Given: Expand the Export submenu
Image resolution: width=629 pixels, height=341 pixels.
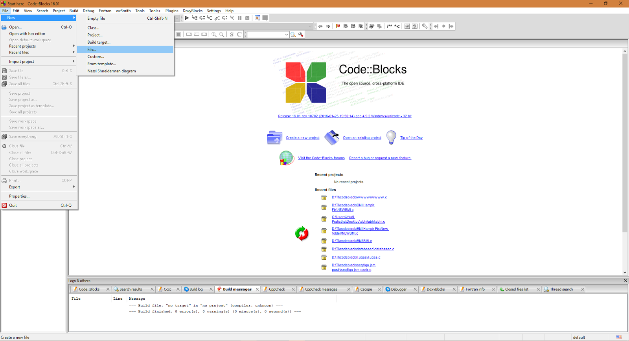Looking at the screenshot, I should (x=39, y=187).
